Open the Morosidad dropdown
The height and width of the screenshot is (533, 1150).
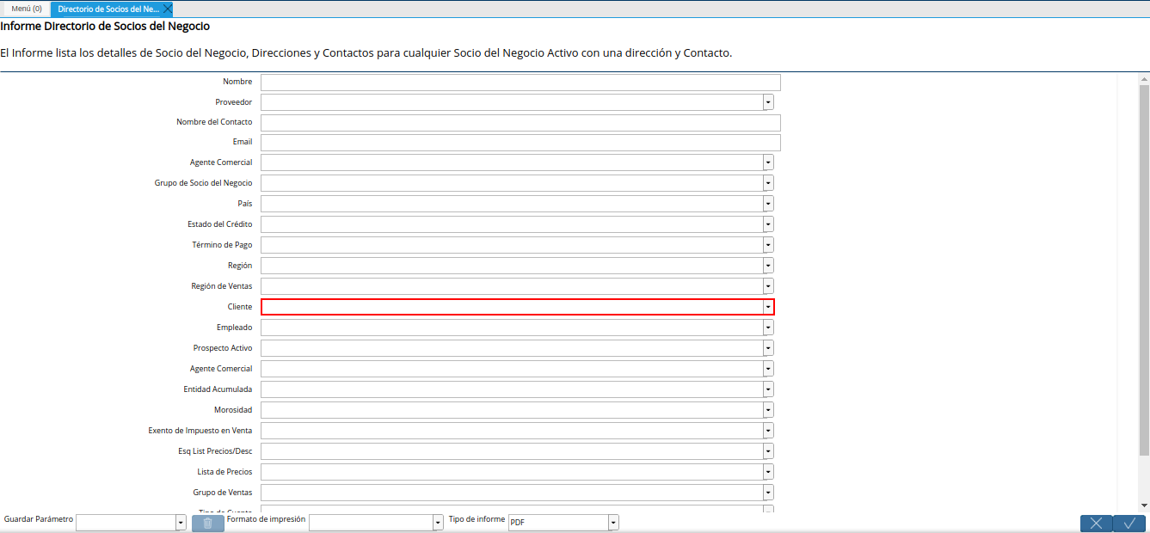[768, 410]
